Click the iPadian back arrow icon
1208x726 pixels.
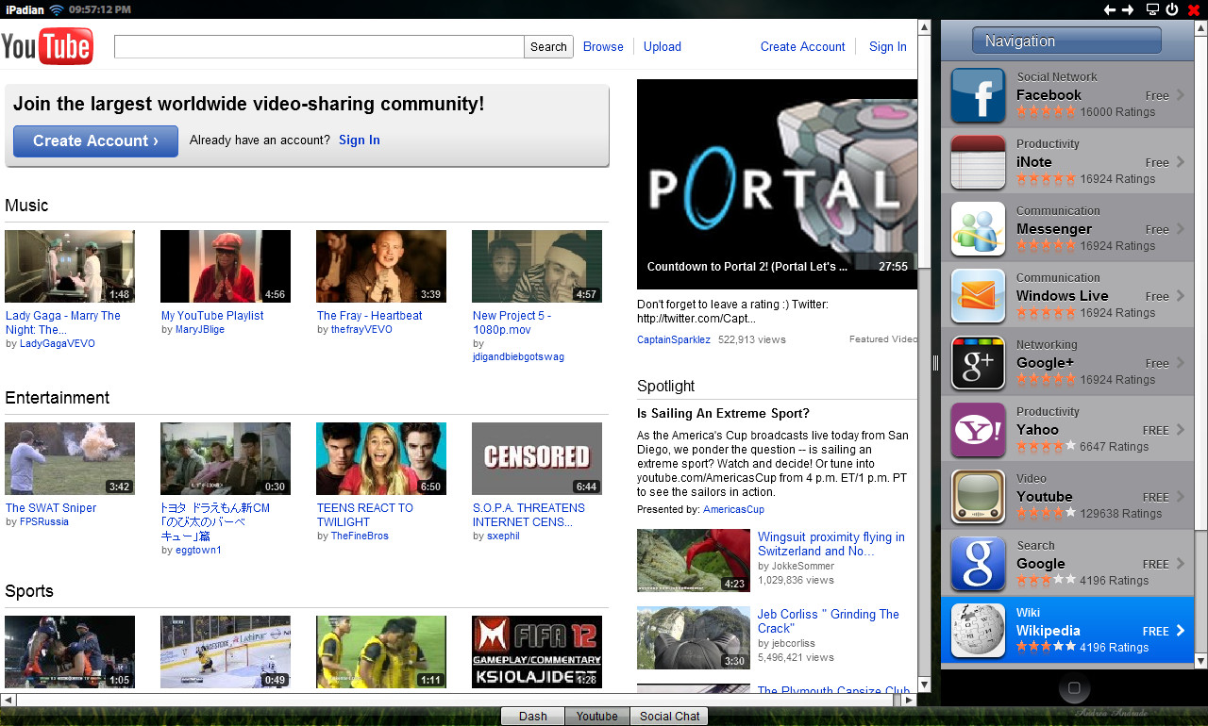[x=1110, y=9]
